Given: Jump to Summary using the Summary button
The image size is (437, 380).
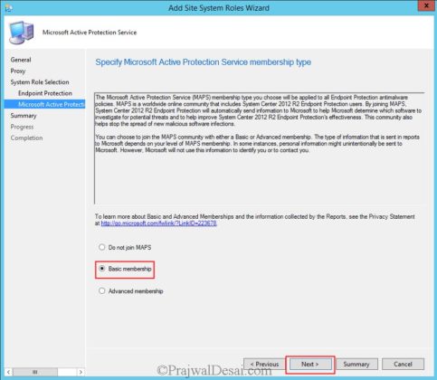Looking at the screenshot, I should point(356,365).
